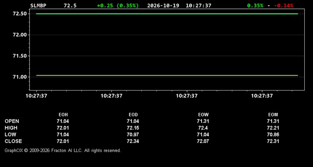The image size is (313, 167).
Task: Click the EOW HIGH value 72.4
Action: (x=203, y=128)
